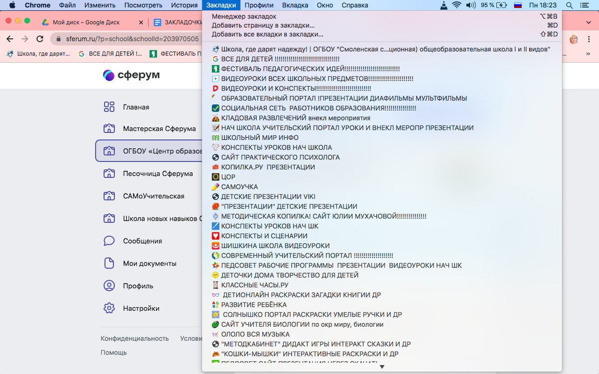599x374 pixels.
Task: Click the Wi-Fi status icon
Action: [457, 5]
